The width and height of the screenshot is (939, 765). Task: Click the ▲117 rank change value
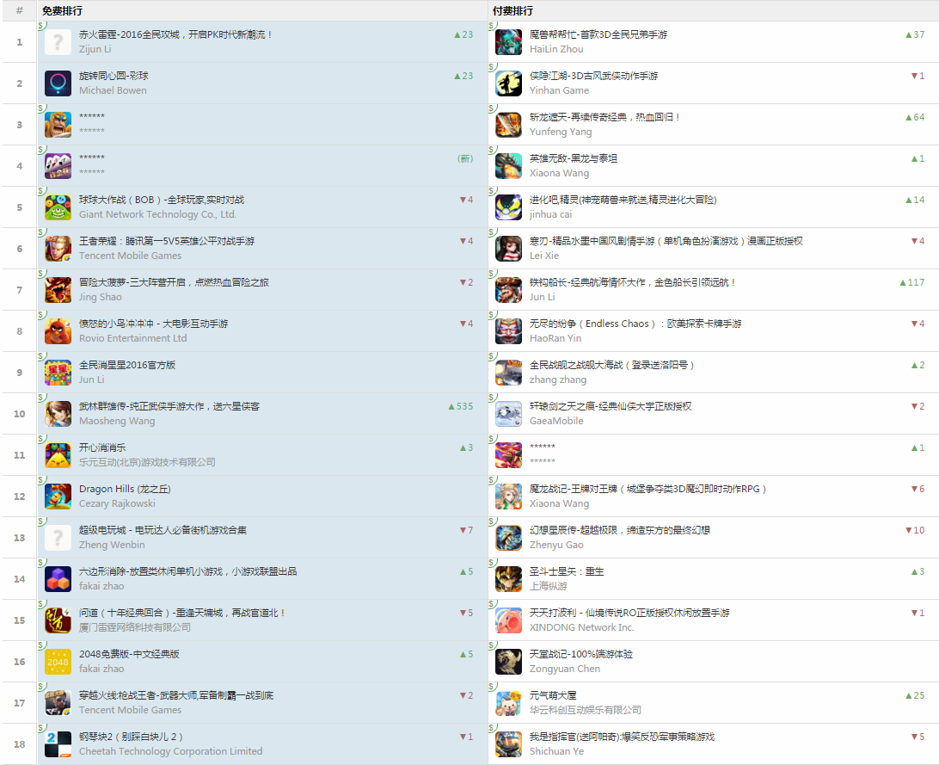[x=912, y=283]
